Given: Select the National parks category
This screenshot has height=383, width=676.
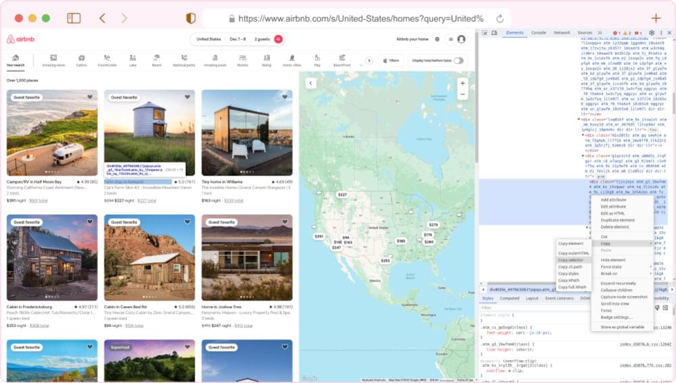Looking at the screenshot, I should [184, 61].
